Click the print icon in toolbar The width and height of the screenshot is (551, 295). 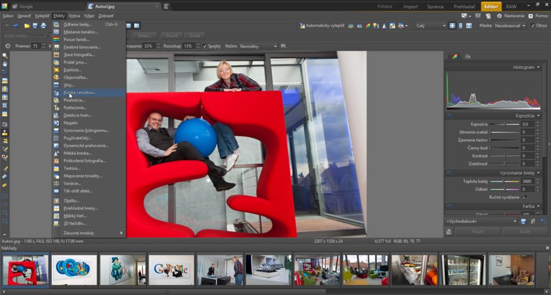click(x=43, y=26)
